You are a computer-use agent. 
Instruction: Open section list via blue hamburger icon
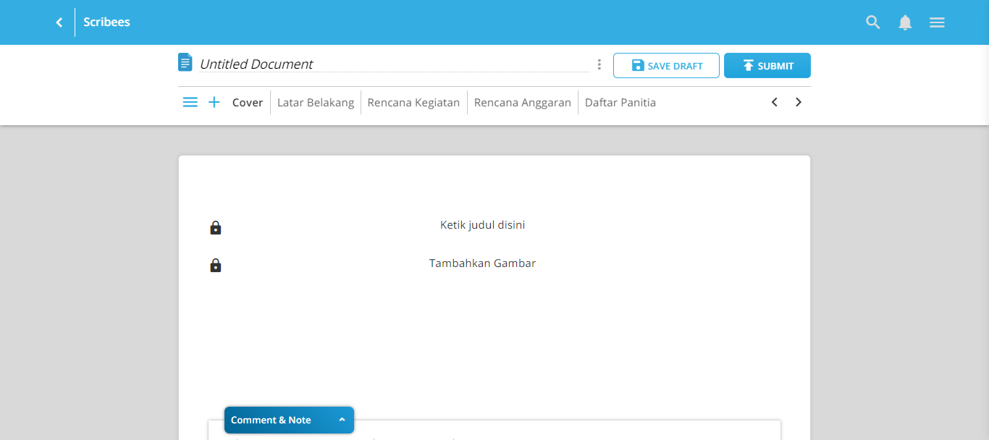[190, 101]
